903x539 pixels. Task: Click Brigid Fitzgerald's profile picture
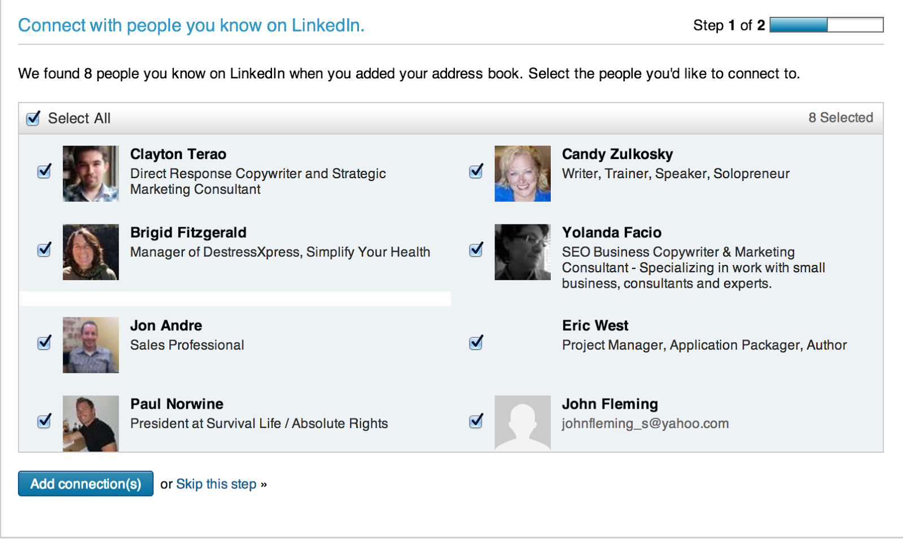(x=90, y=252)
